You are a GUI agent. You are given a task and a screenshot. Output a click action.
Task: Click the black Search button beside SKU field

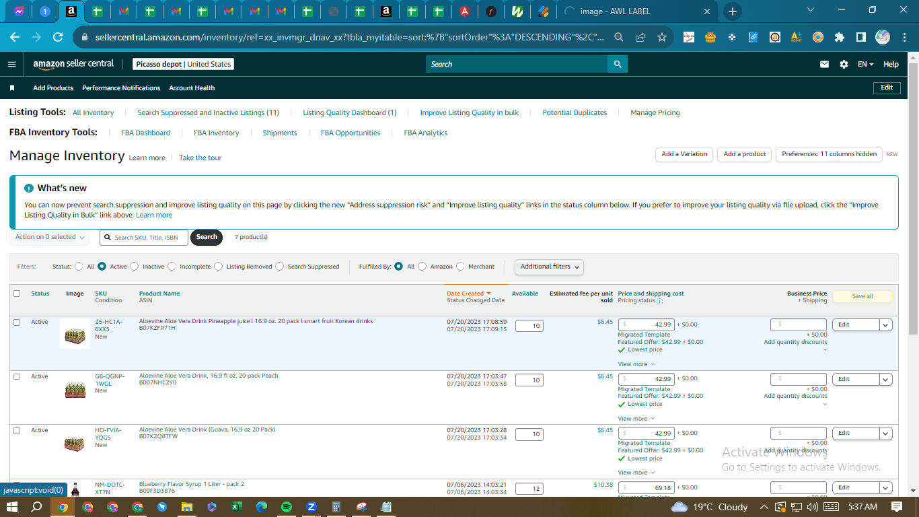click(x=207, y=237)
